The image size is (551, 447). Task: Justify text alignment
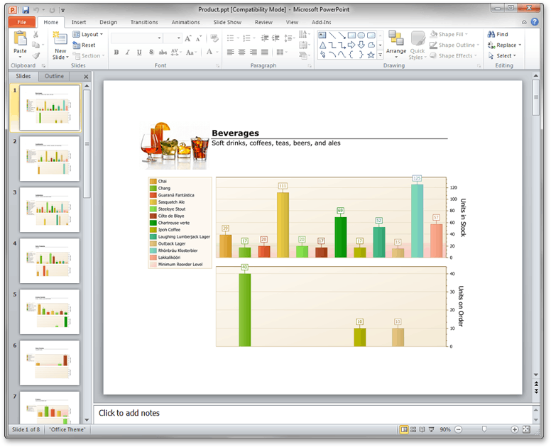(265, 53)
